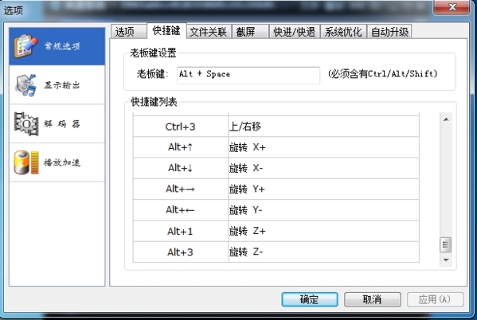The height and width of the screenshot is (320, 477).
Task: Open the 快进/快退 tab
Action: click(x=294, y=32)
